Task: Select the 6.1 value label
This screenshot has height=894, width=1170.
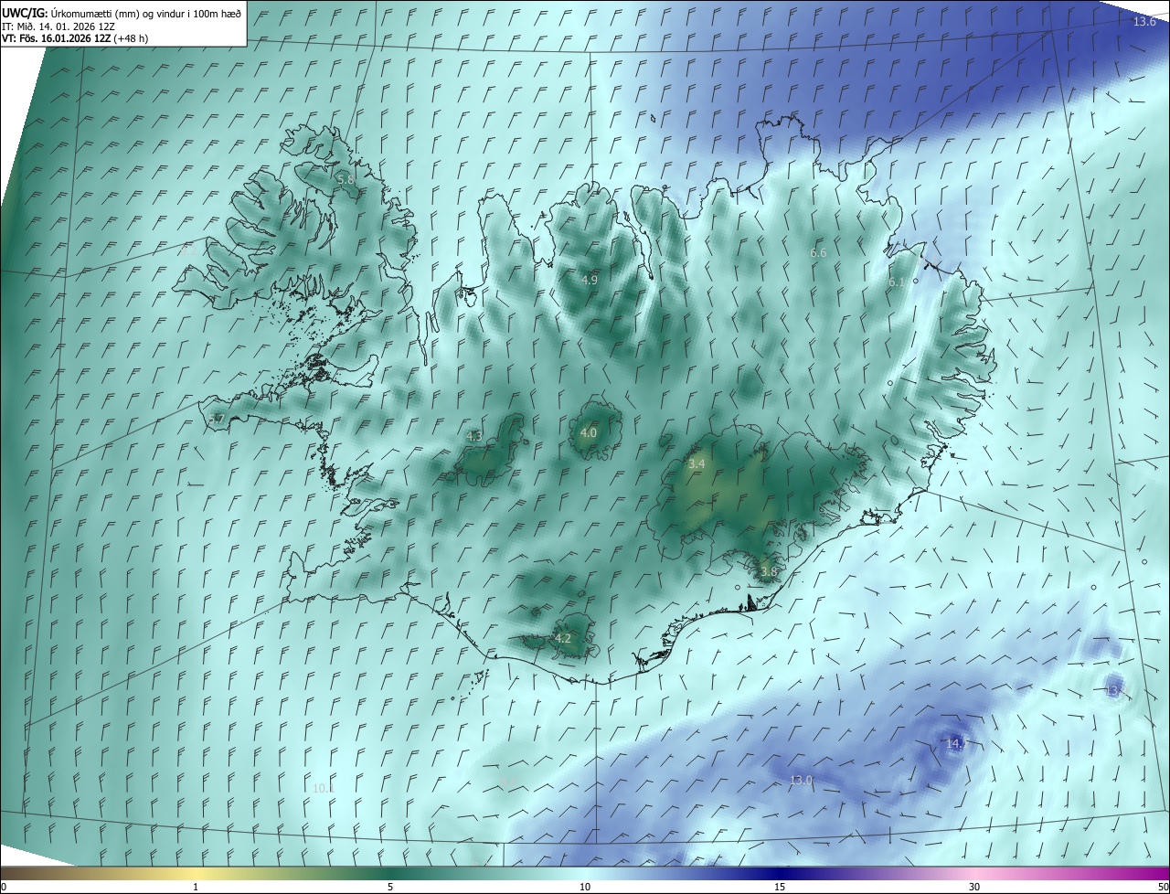Action: [x=897, y=282]
